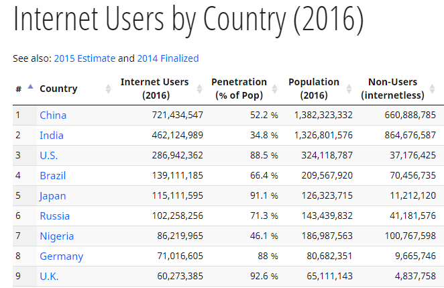Click the Country column sort arrows
The image size is (444, 288).
pyautogui.click(x=108, y=89)
